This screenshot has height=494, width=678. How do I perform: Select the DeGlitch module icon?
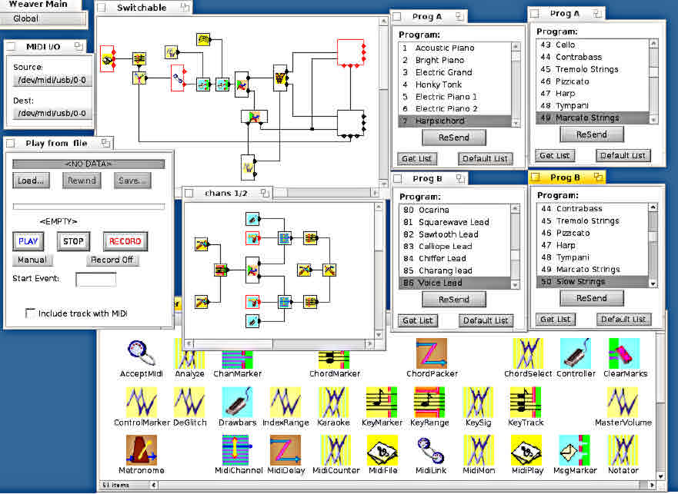pos(189,402)
